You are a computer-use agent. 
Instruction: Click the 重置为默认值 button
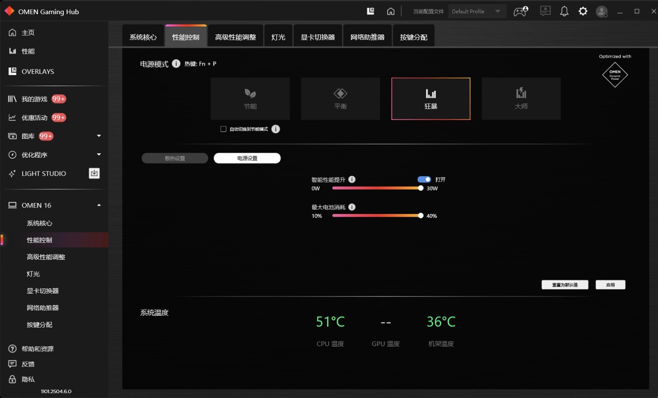[565, 284]
